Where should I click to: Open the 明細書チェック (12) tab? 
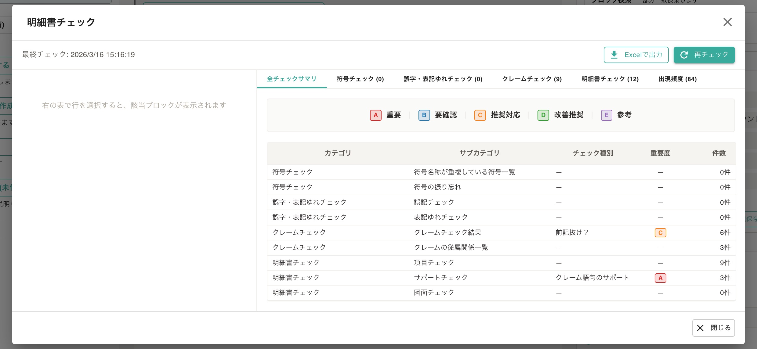[610, 79]
